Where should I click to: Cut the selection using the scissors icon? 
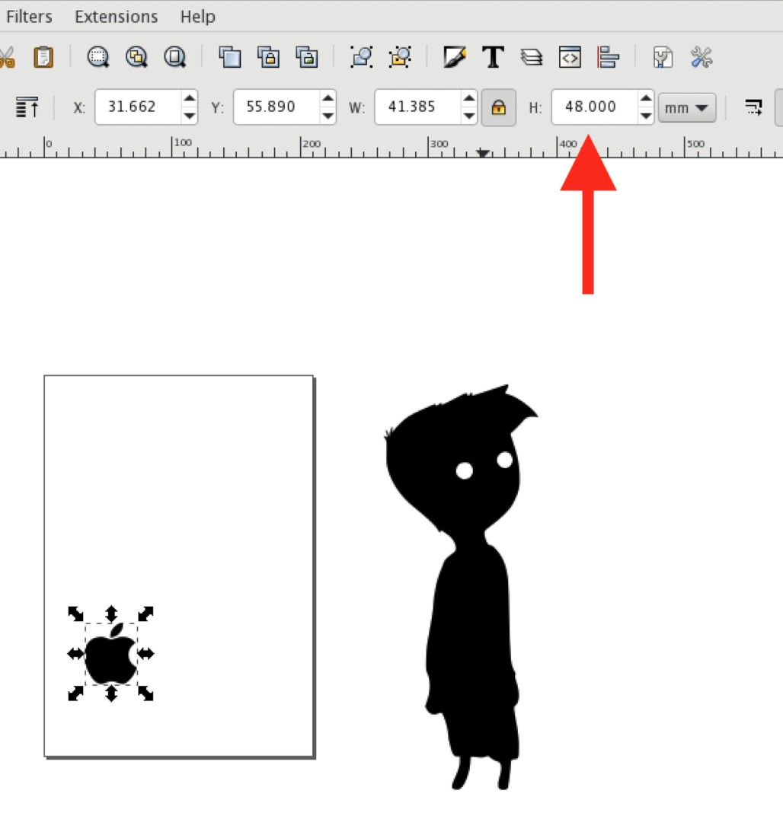8,57
